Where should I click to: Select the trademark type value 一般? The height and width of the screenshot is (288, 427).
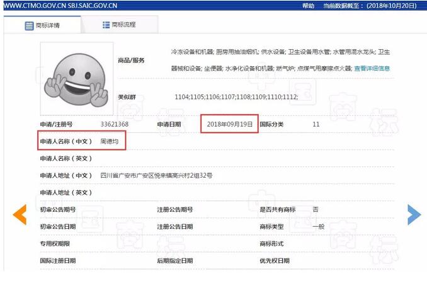(318, 227)
